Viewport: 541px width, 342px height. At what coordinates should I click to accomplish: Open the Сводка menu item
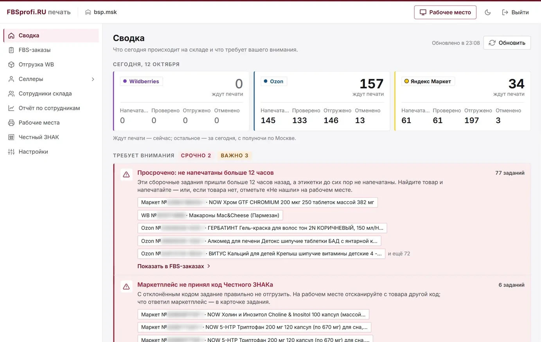(x=51, y=36)
